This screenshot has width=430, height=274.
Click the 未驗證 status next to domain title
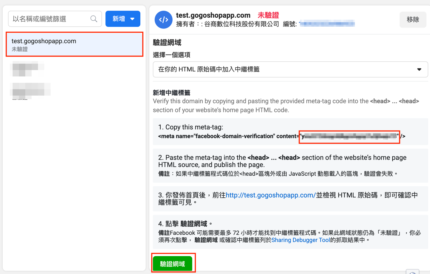tap(268, 15)
